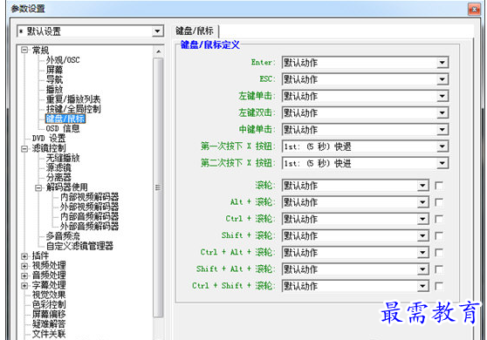Open the Enter action dropdown
Screen dimensions: 487x340
pyautogui.click(x=365, y=63)
